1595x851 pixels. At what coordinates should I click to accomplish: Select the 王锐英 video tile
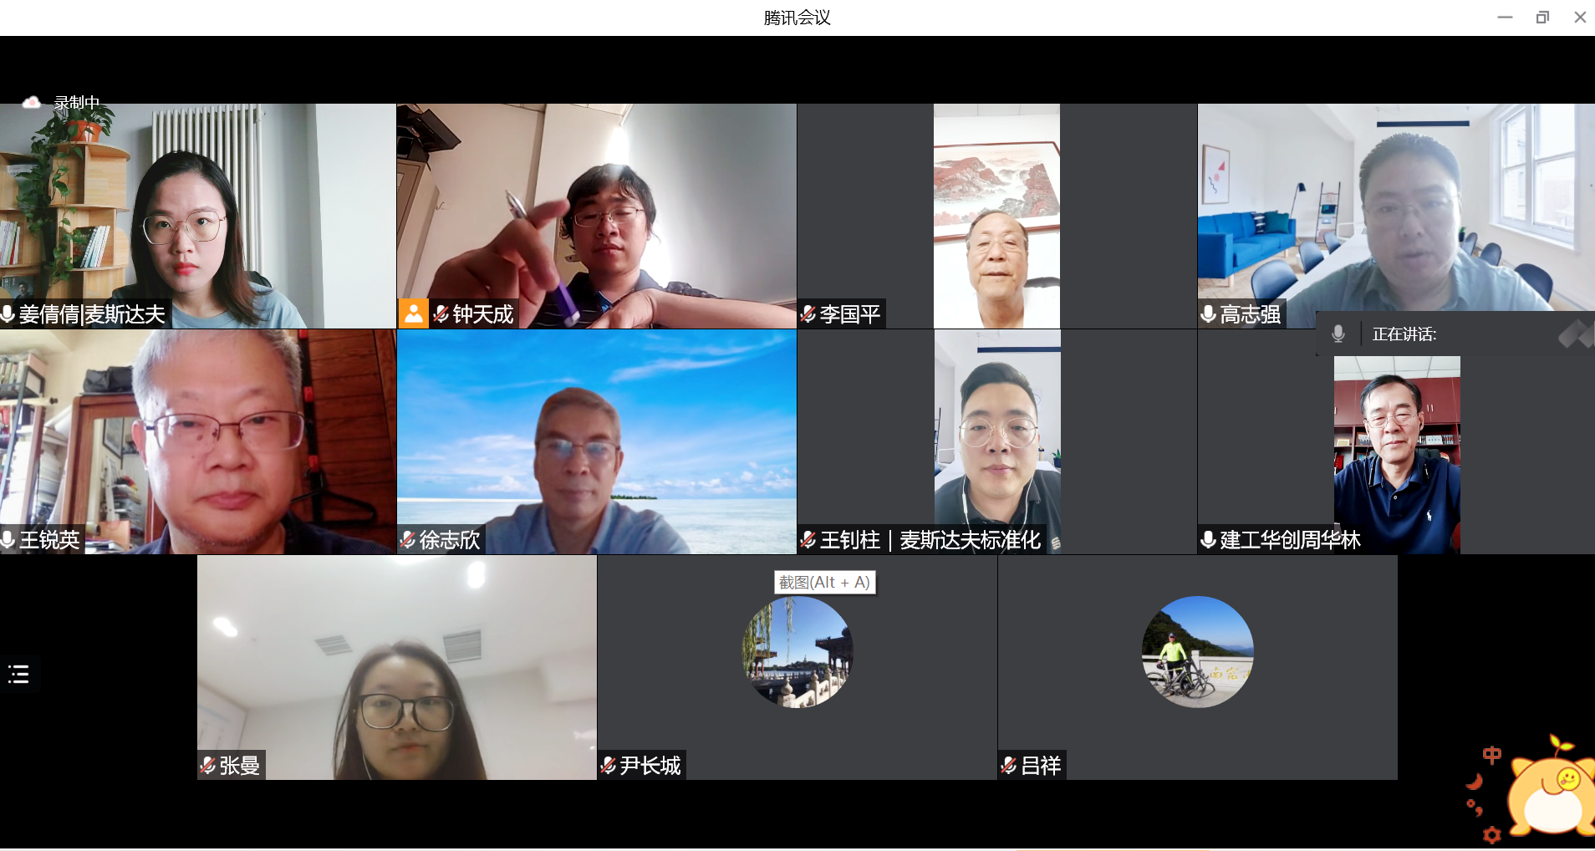coord(197,441)
